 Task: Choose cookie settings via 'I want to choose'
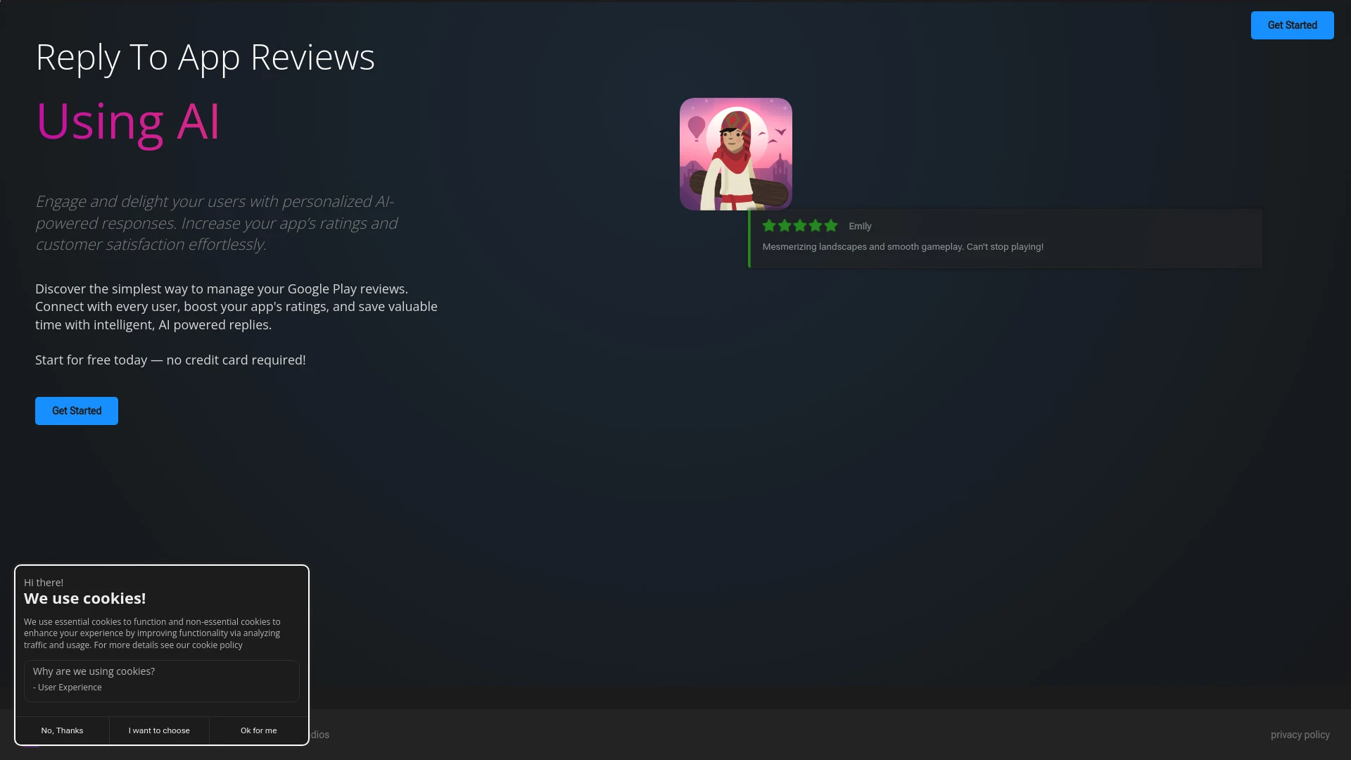point(158,730)
